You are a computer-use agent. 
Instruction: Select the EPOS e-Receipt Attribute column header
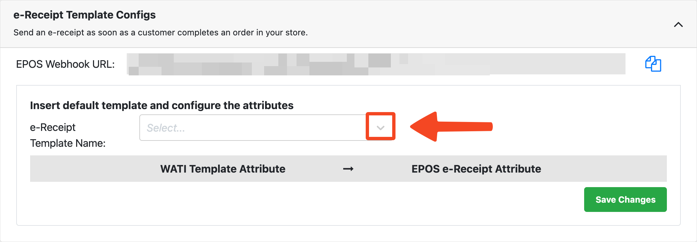476,169
